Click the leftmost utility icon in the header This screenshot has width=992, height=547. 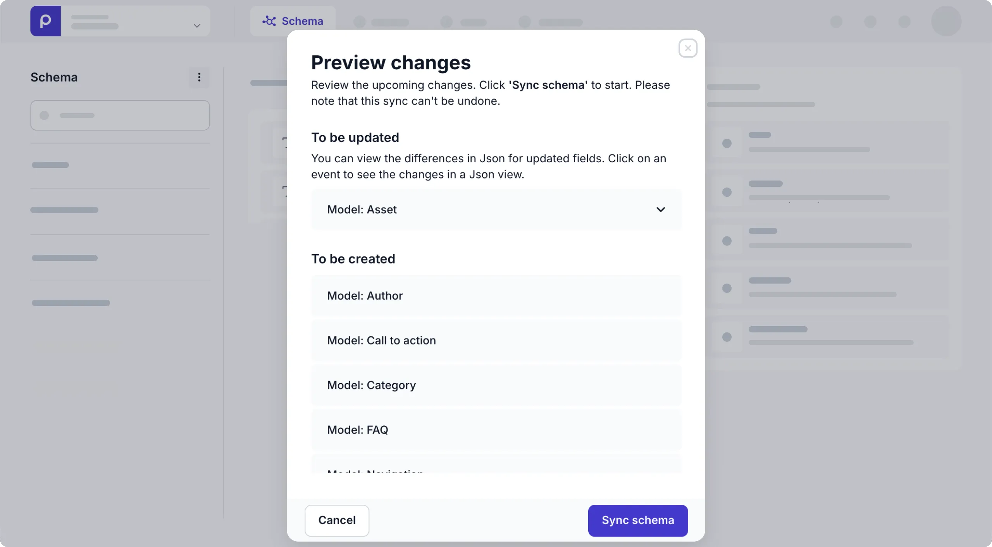pos(837,22)
